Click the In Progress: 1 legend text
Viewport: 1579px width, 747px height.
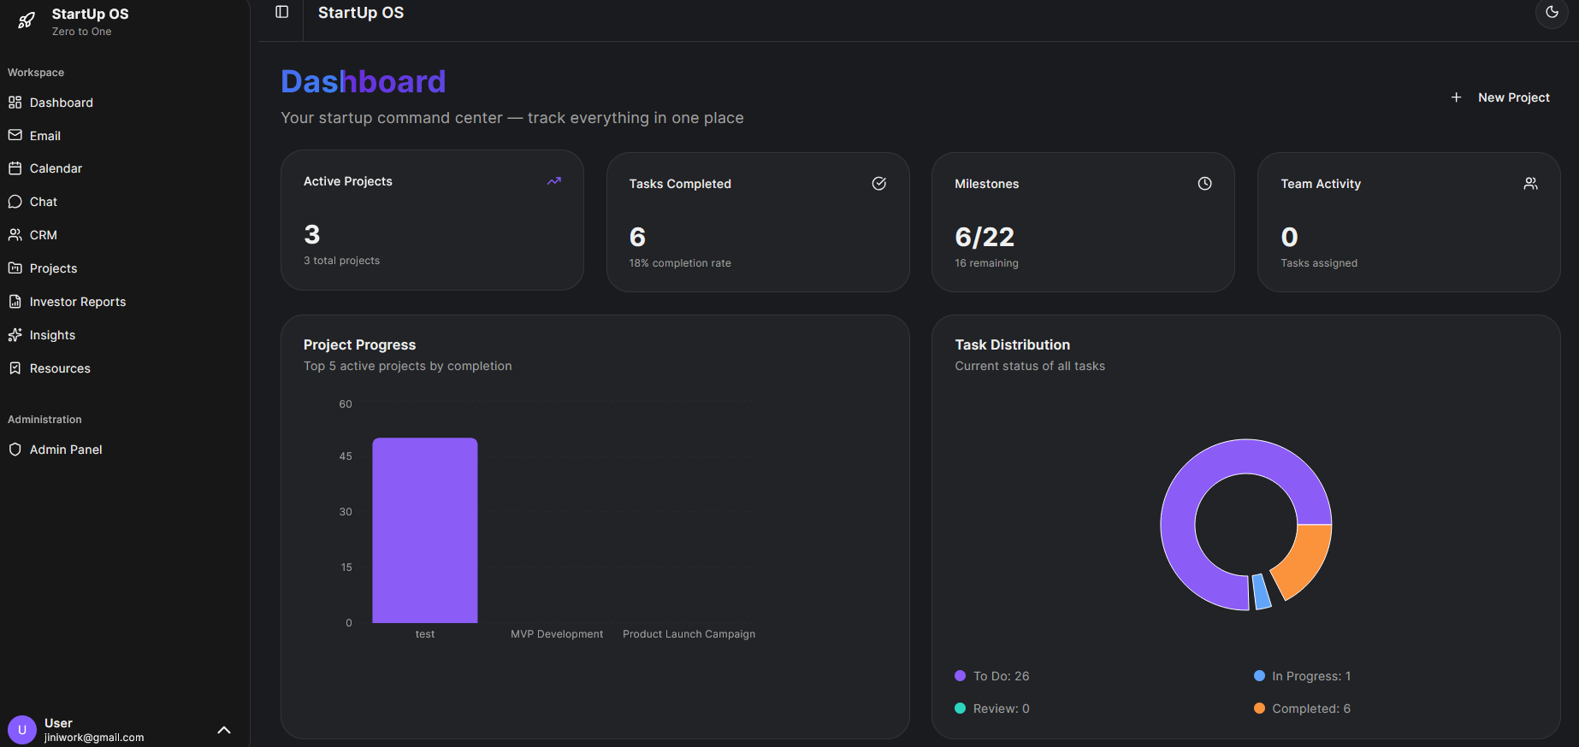[1311, 676]
